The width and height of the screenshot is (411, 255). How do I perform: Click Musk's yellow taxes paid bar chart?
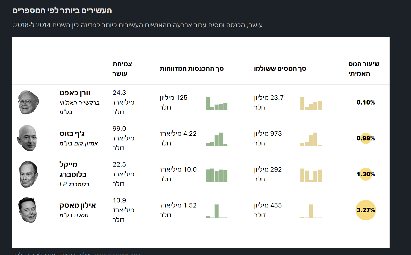pyautogui.click(x=311, y=211)
